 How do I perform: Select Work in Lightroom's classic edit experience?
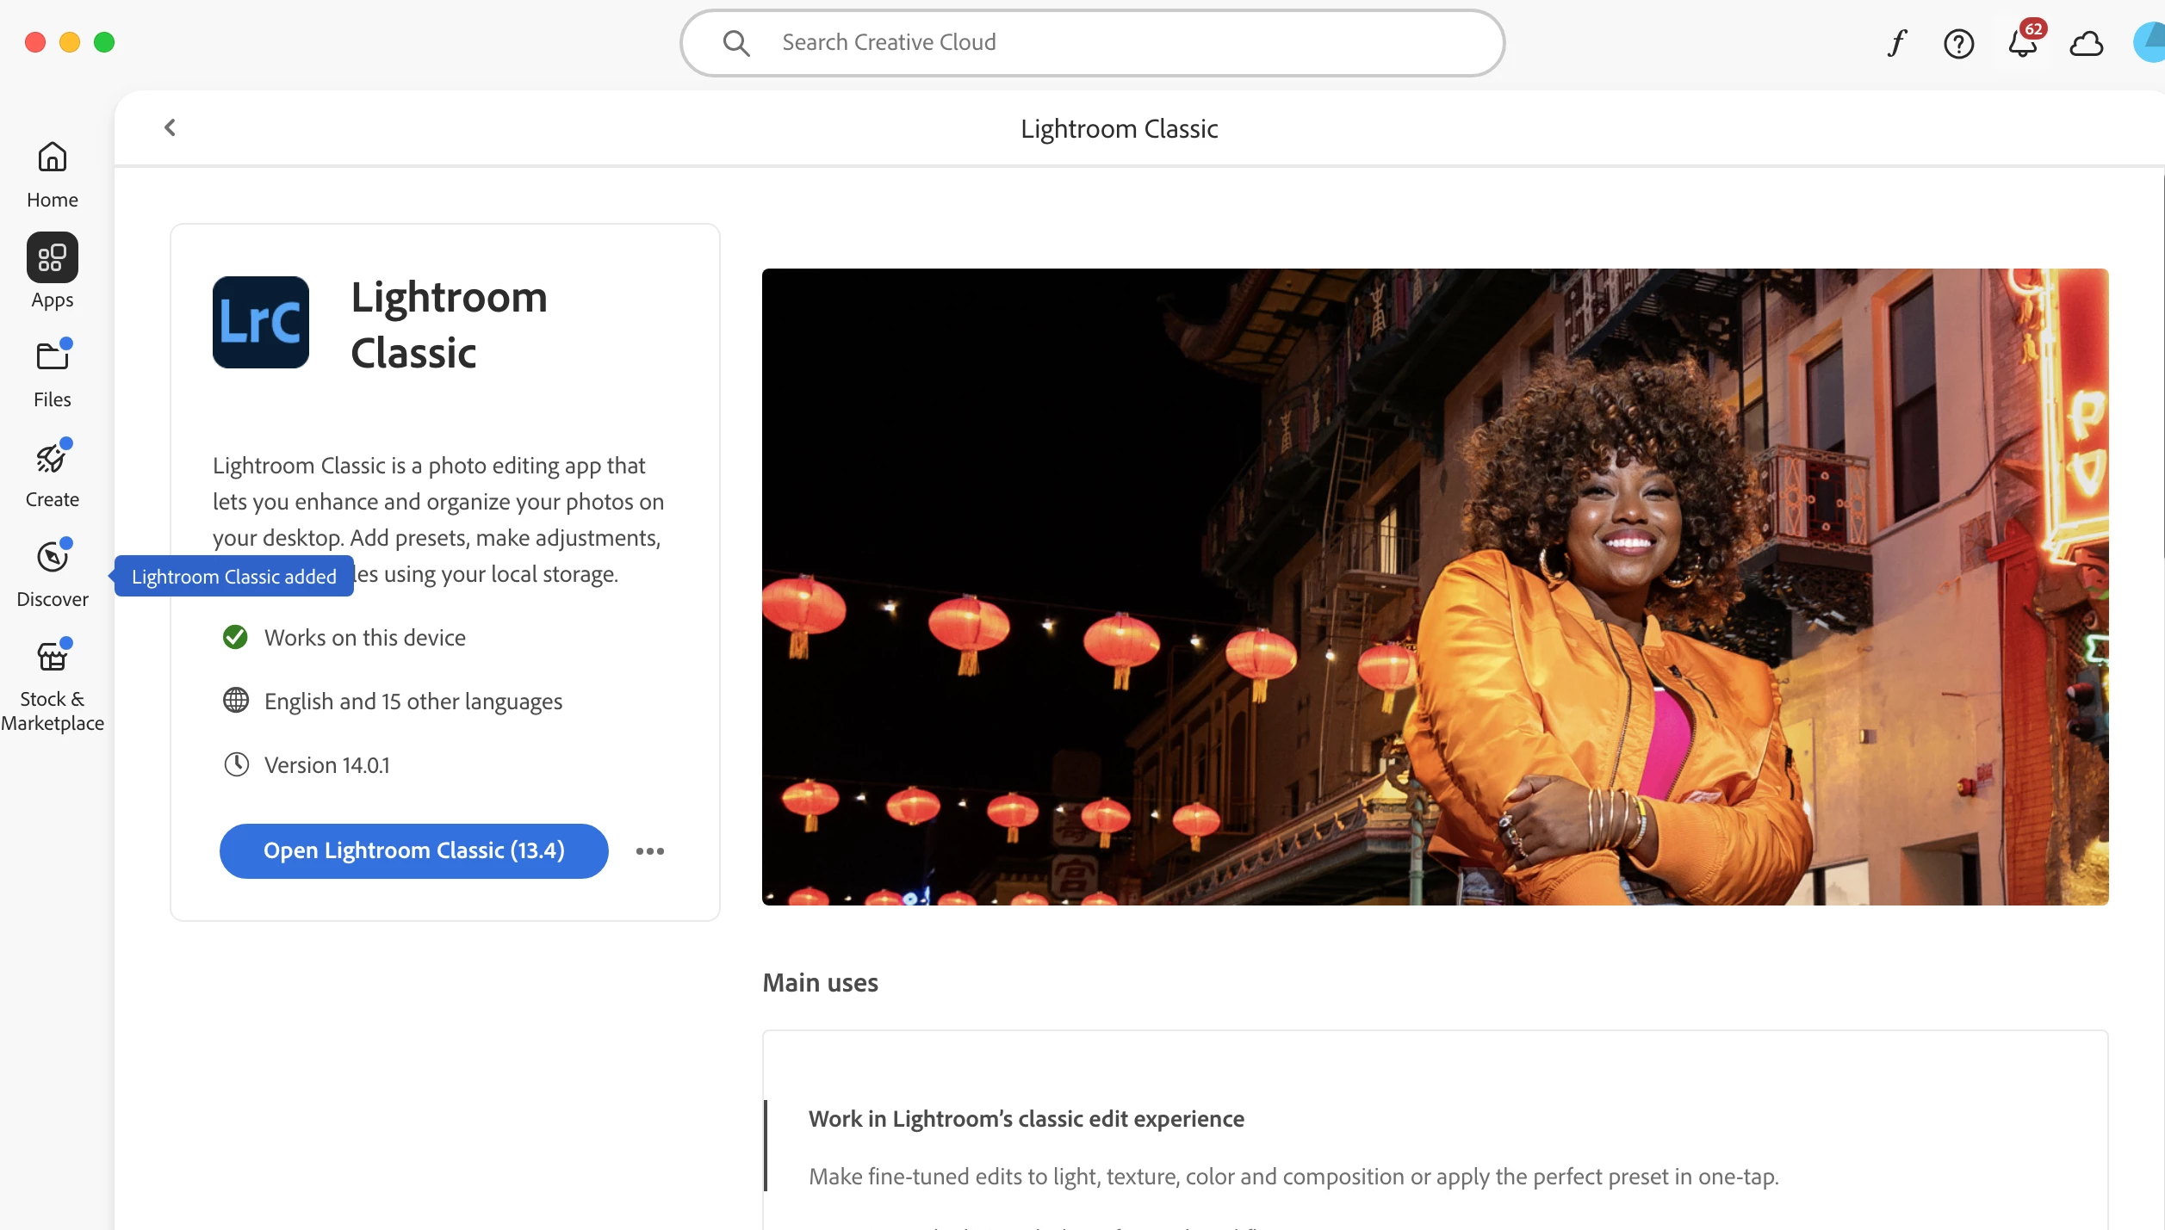(1026, 1119)
